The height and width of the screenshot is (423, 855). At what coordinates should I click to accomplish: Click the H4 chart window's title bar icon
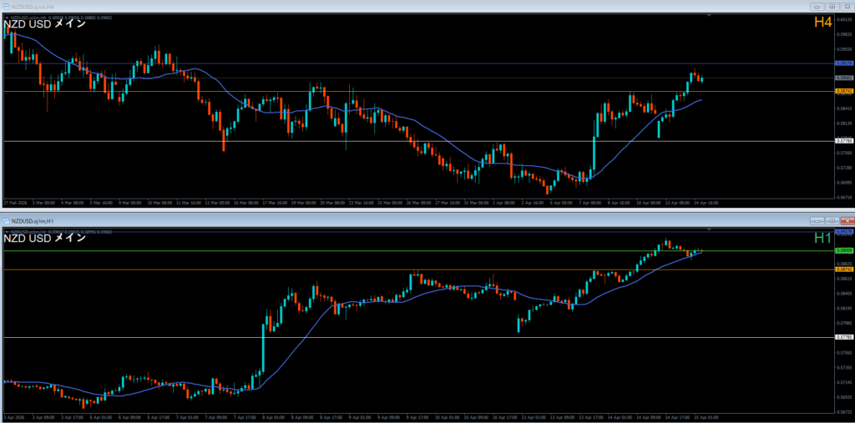point(6,6)
